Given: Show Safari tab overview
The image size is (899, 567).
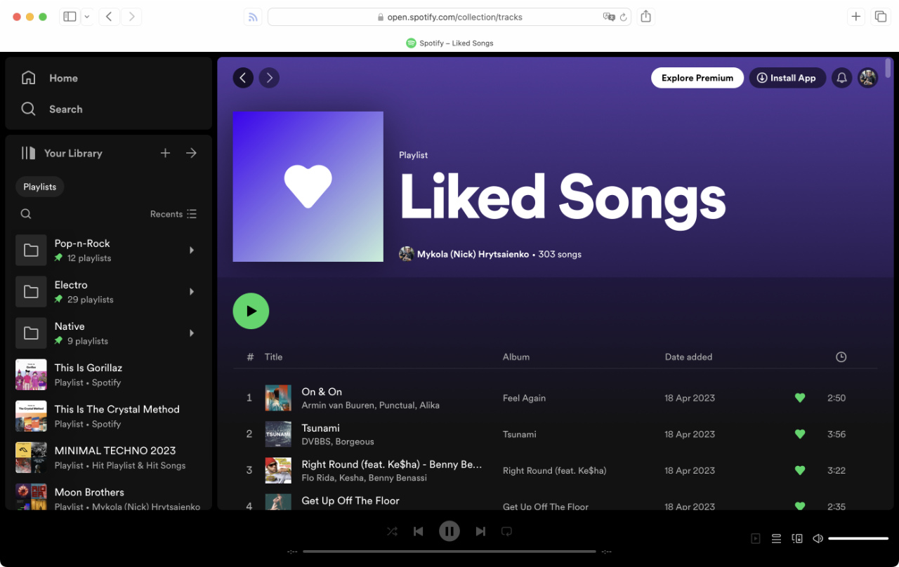Looking at the screenshot, I should coord(880,17).
